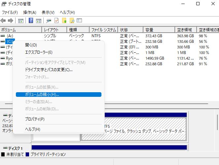Click the yellow folder up-arrow icon
The width and height of the screenshot is (219, 165).
[64, 20]
